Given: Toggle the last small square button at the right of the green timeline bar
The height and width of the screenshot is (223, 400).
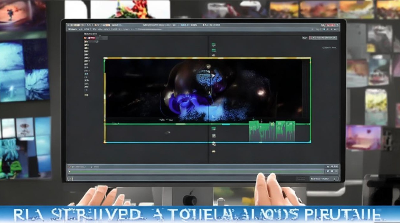Looking at the screenshot, I should pos(336,171).
